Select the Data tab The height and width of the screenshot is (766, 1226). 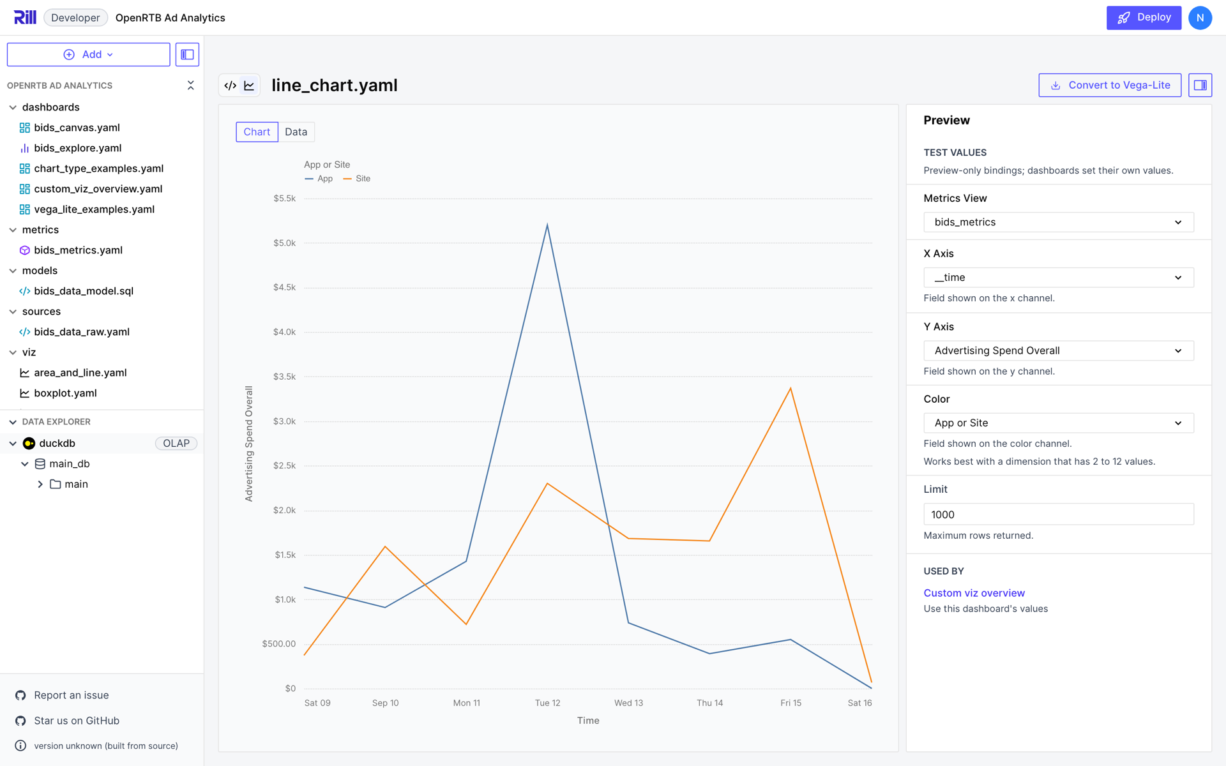[296, 131]
